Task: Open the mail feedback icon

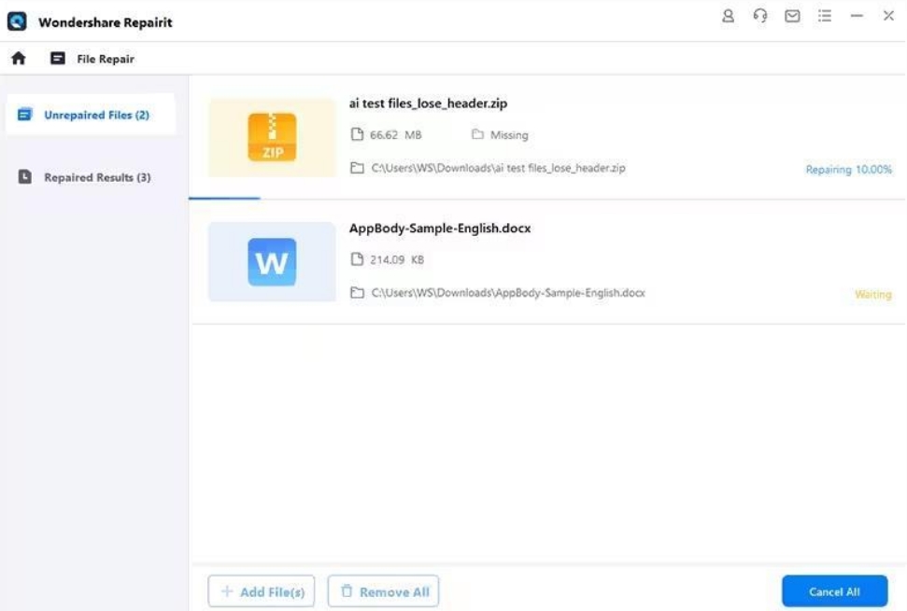Action: click(792, 16)
